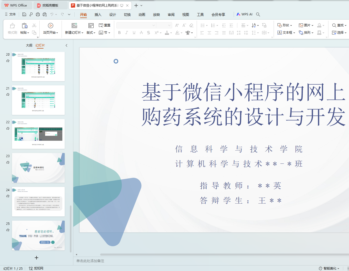Open the WPS AI assistant
The image size is (349, 271).
coord(244,14)
